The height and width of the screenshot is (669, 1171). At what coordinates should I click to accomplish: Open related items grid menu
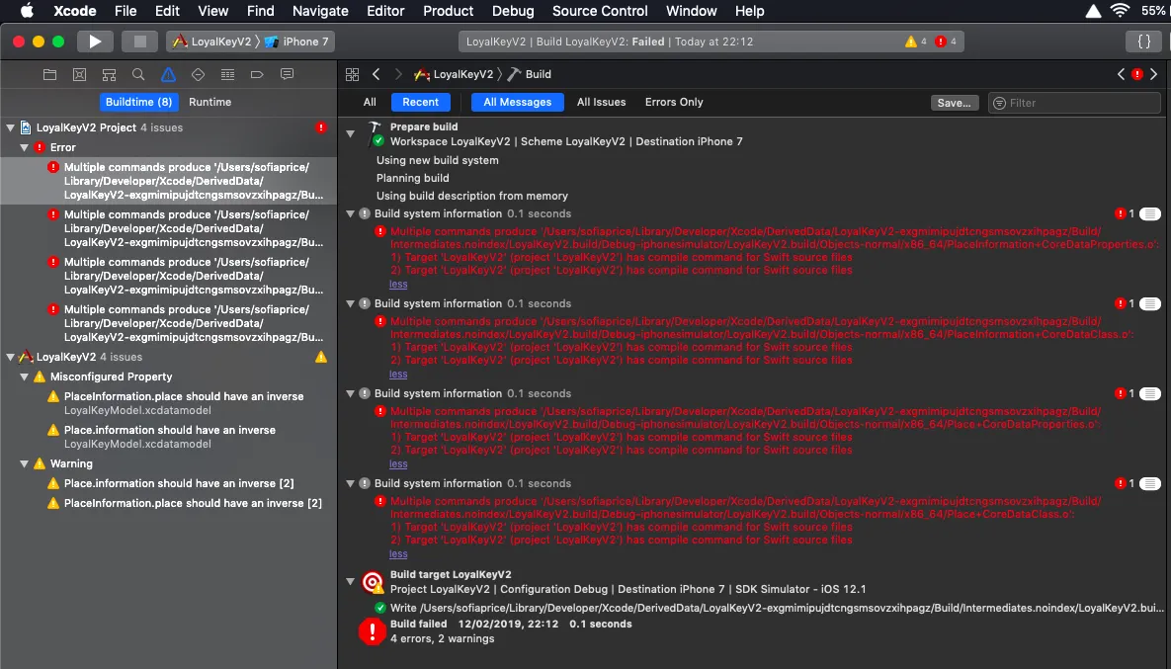click(353, 75)
